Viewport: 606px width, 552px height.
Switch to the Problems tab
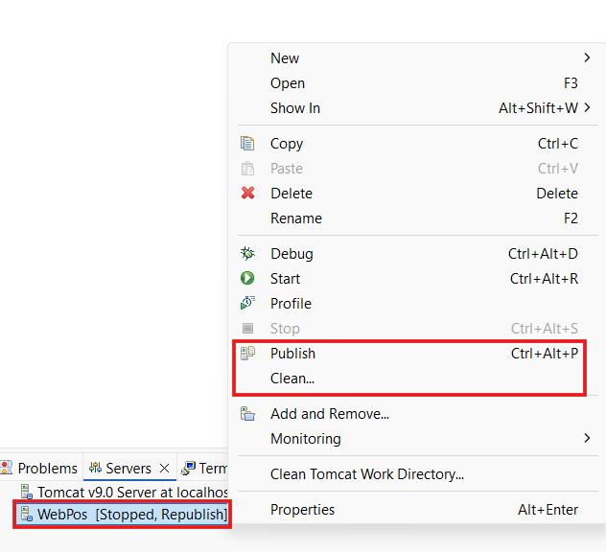41,468
